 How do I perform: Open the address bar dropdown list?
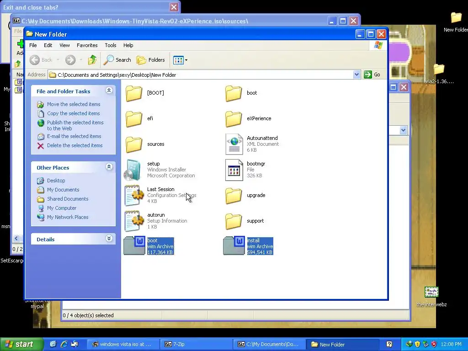(356, 74)
